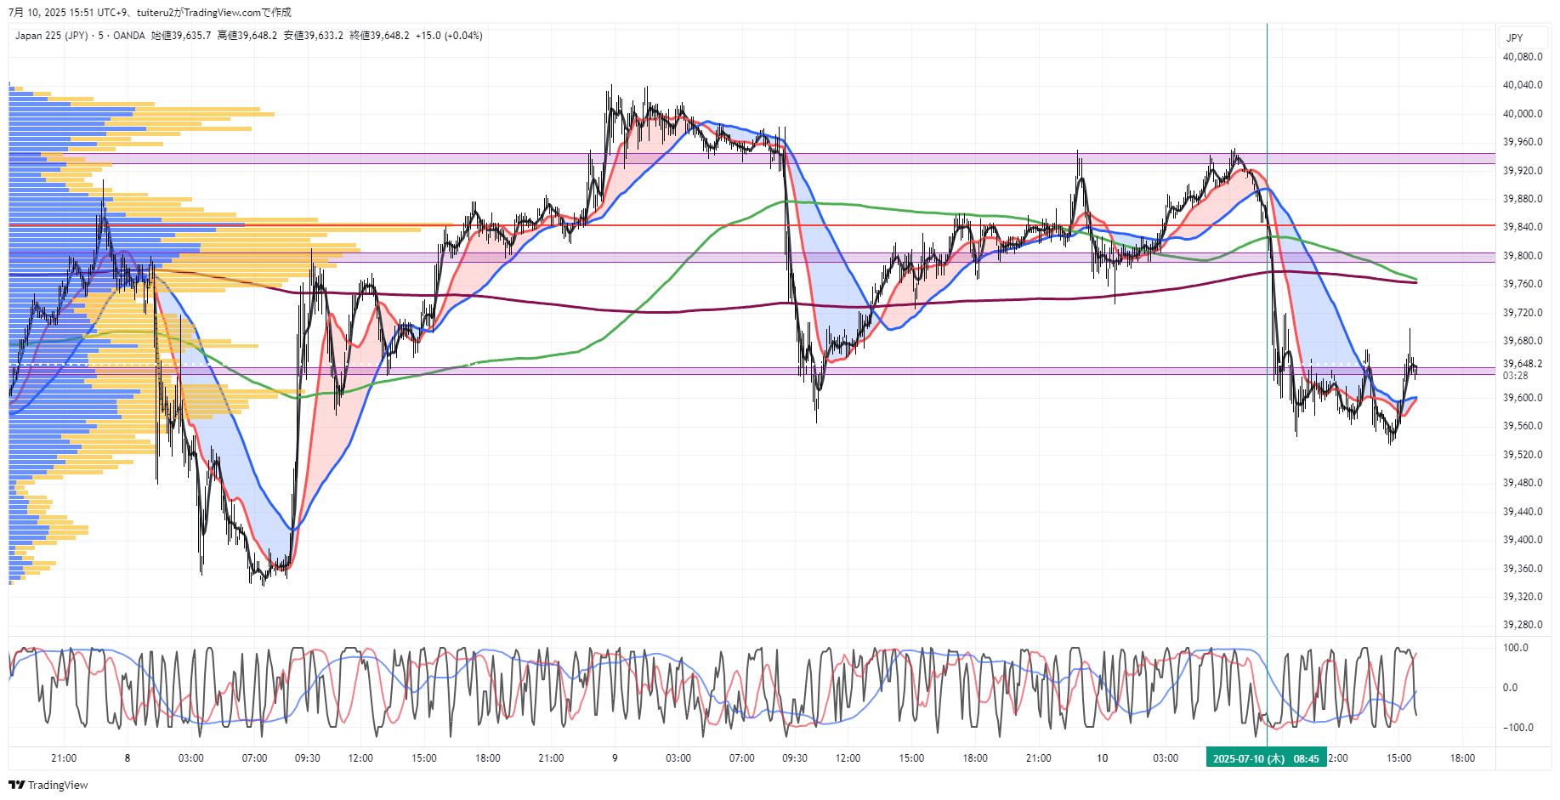Click the 40,040.0 price axis label
The image size is (1560, 800).
(1523, 85)
